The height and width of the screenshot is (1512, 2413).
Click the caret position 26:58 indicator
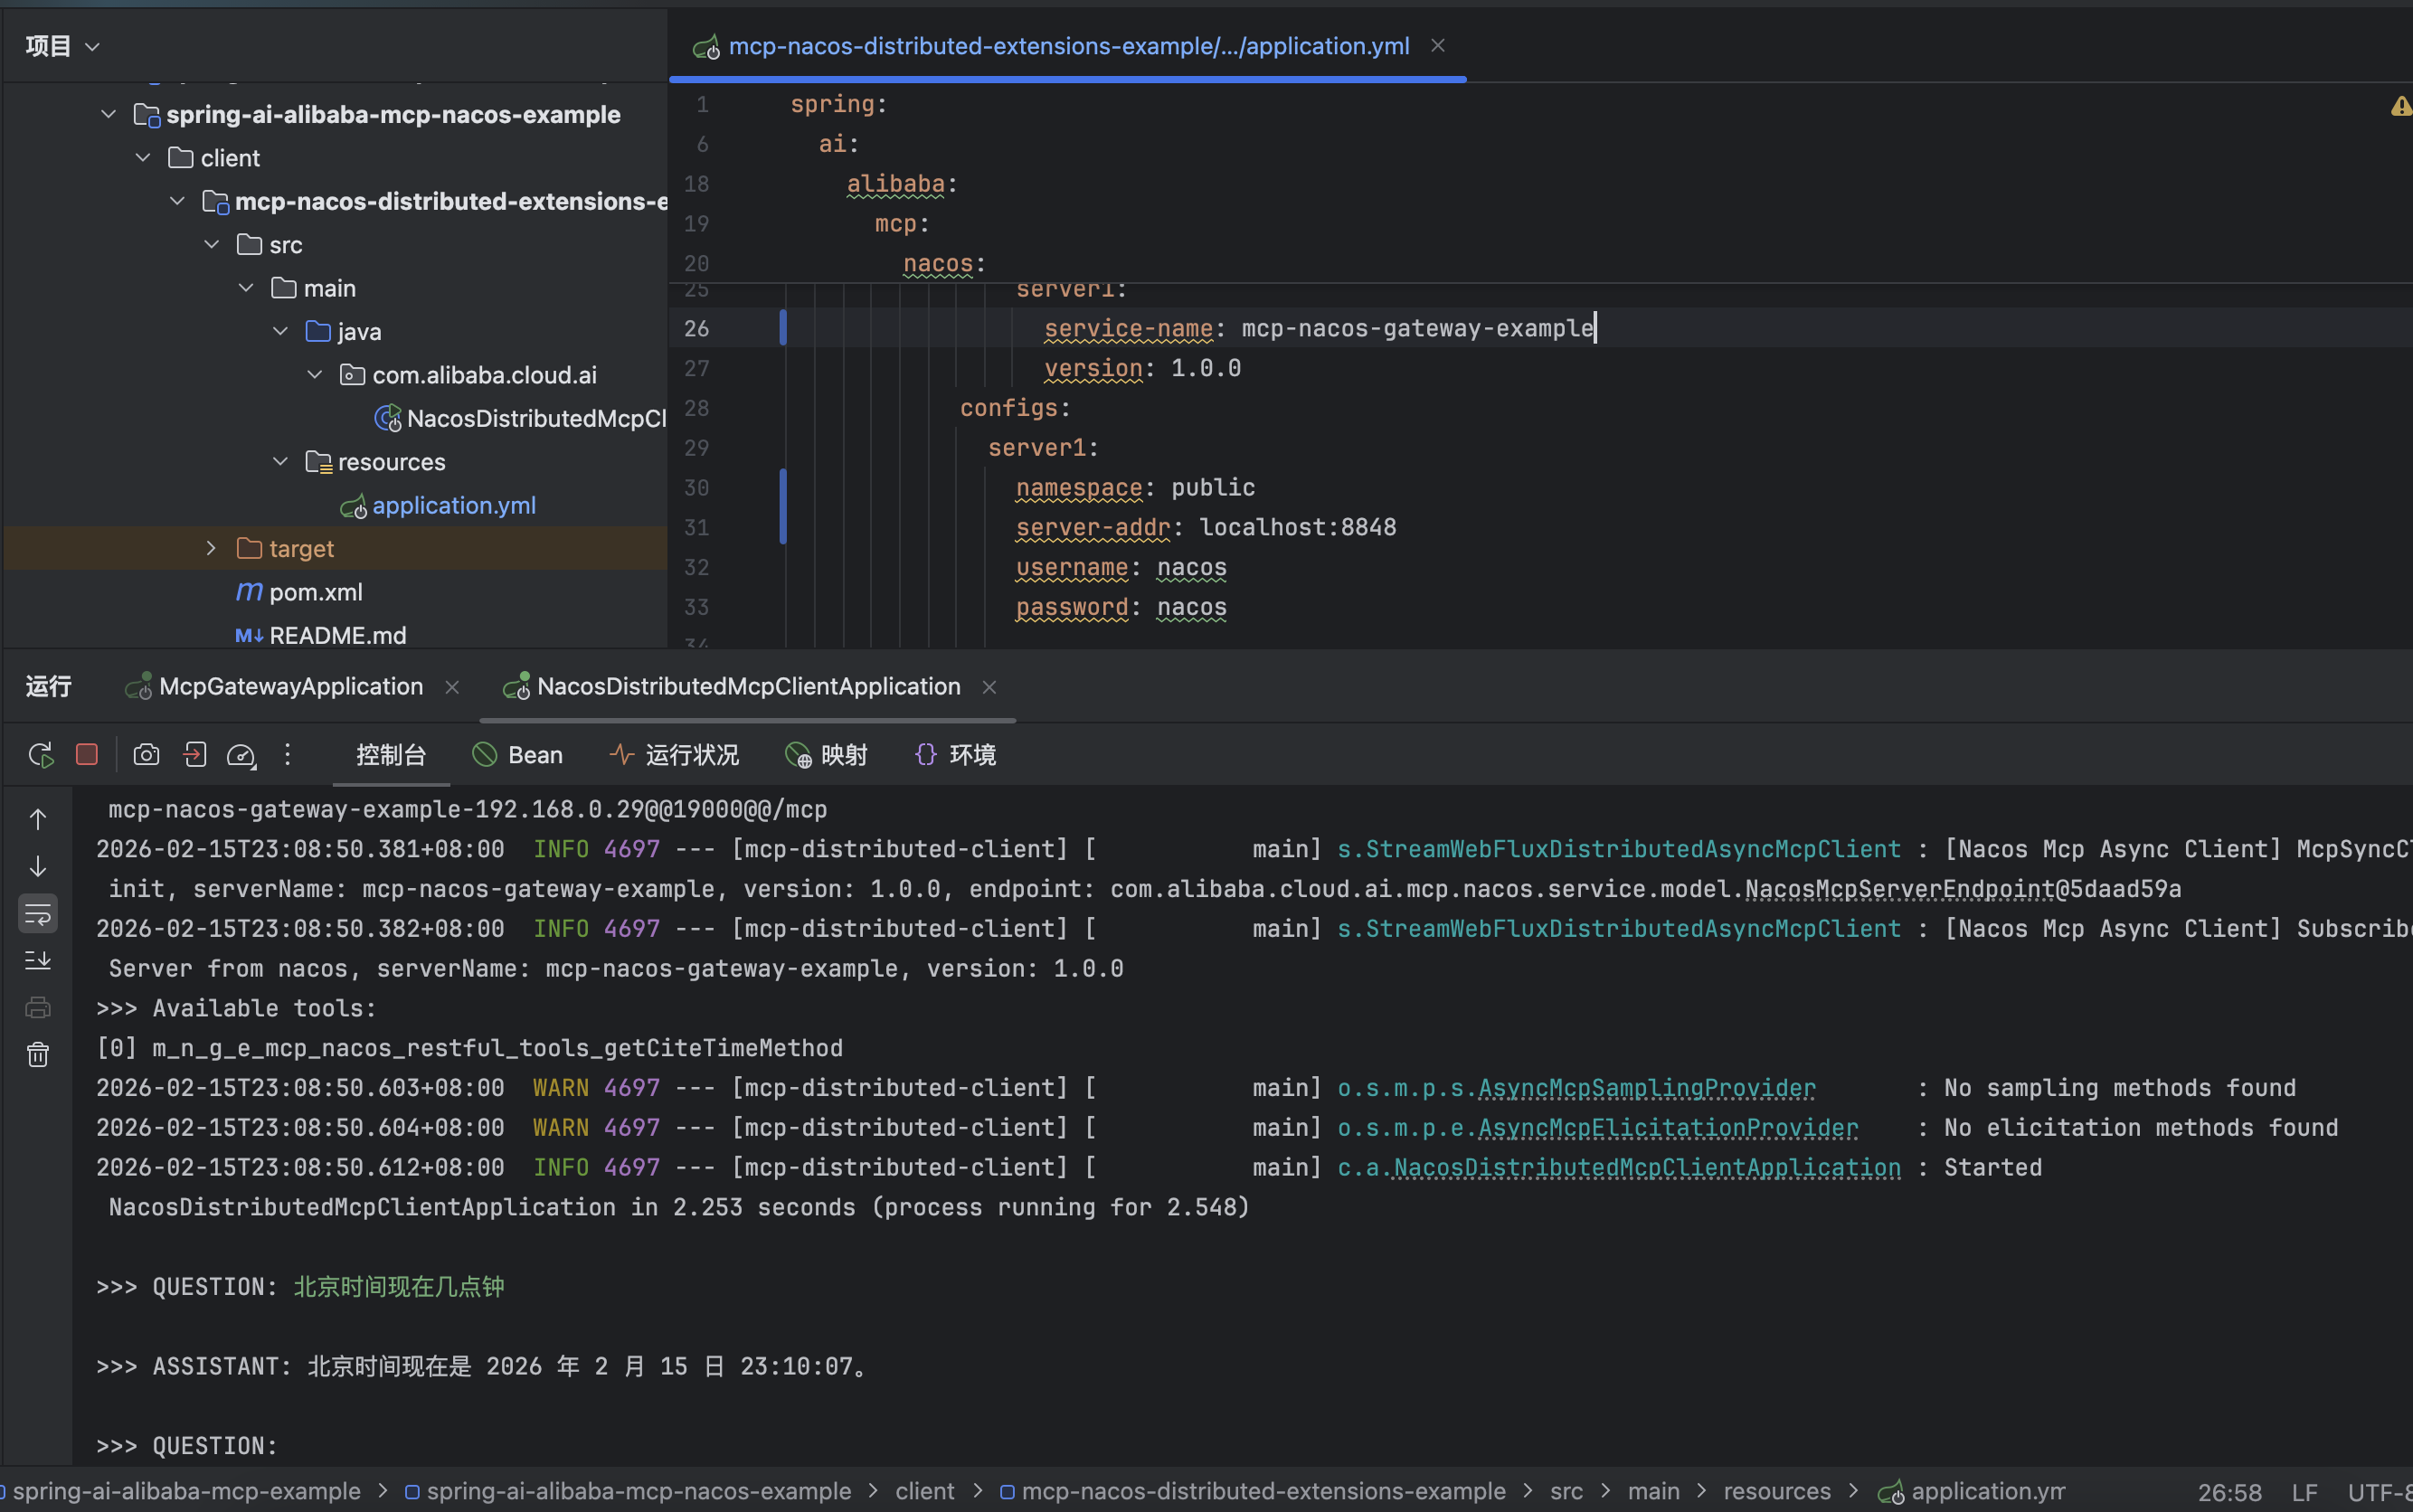pos(2229,1492)
